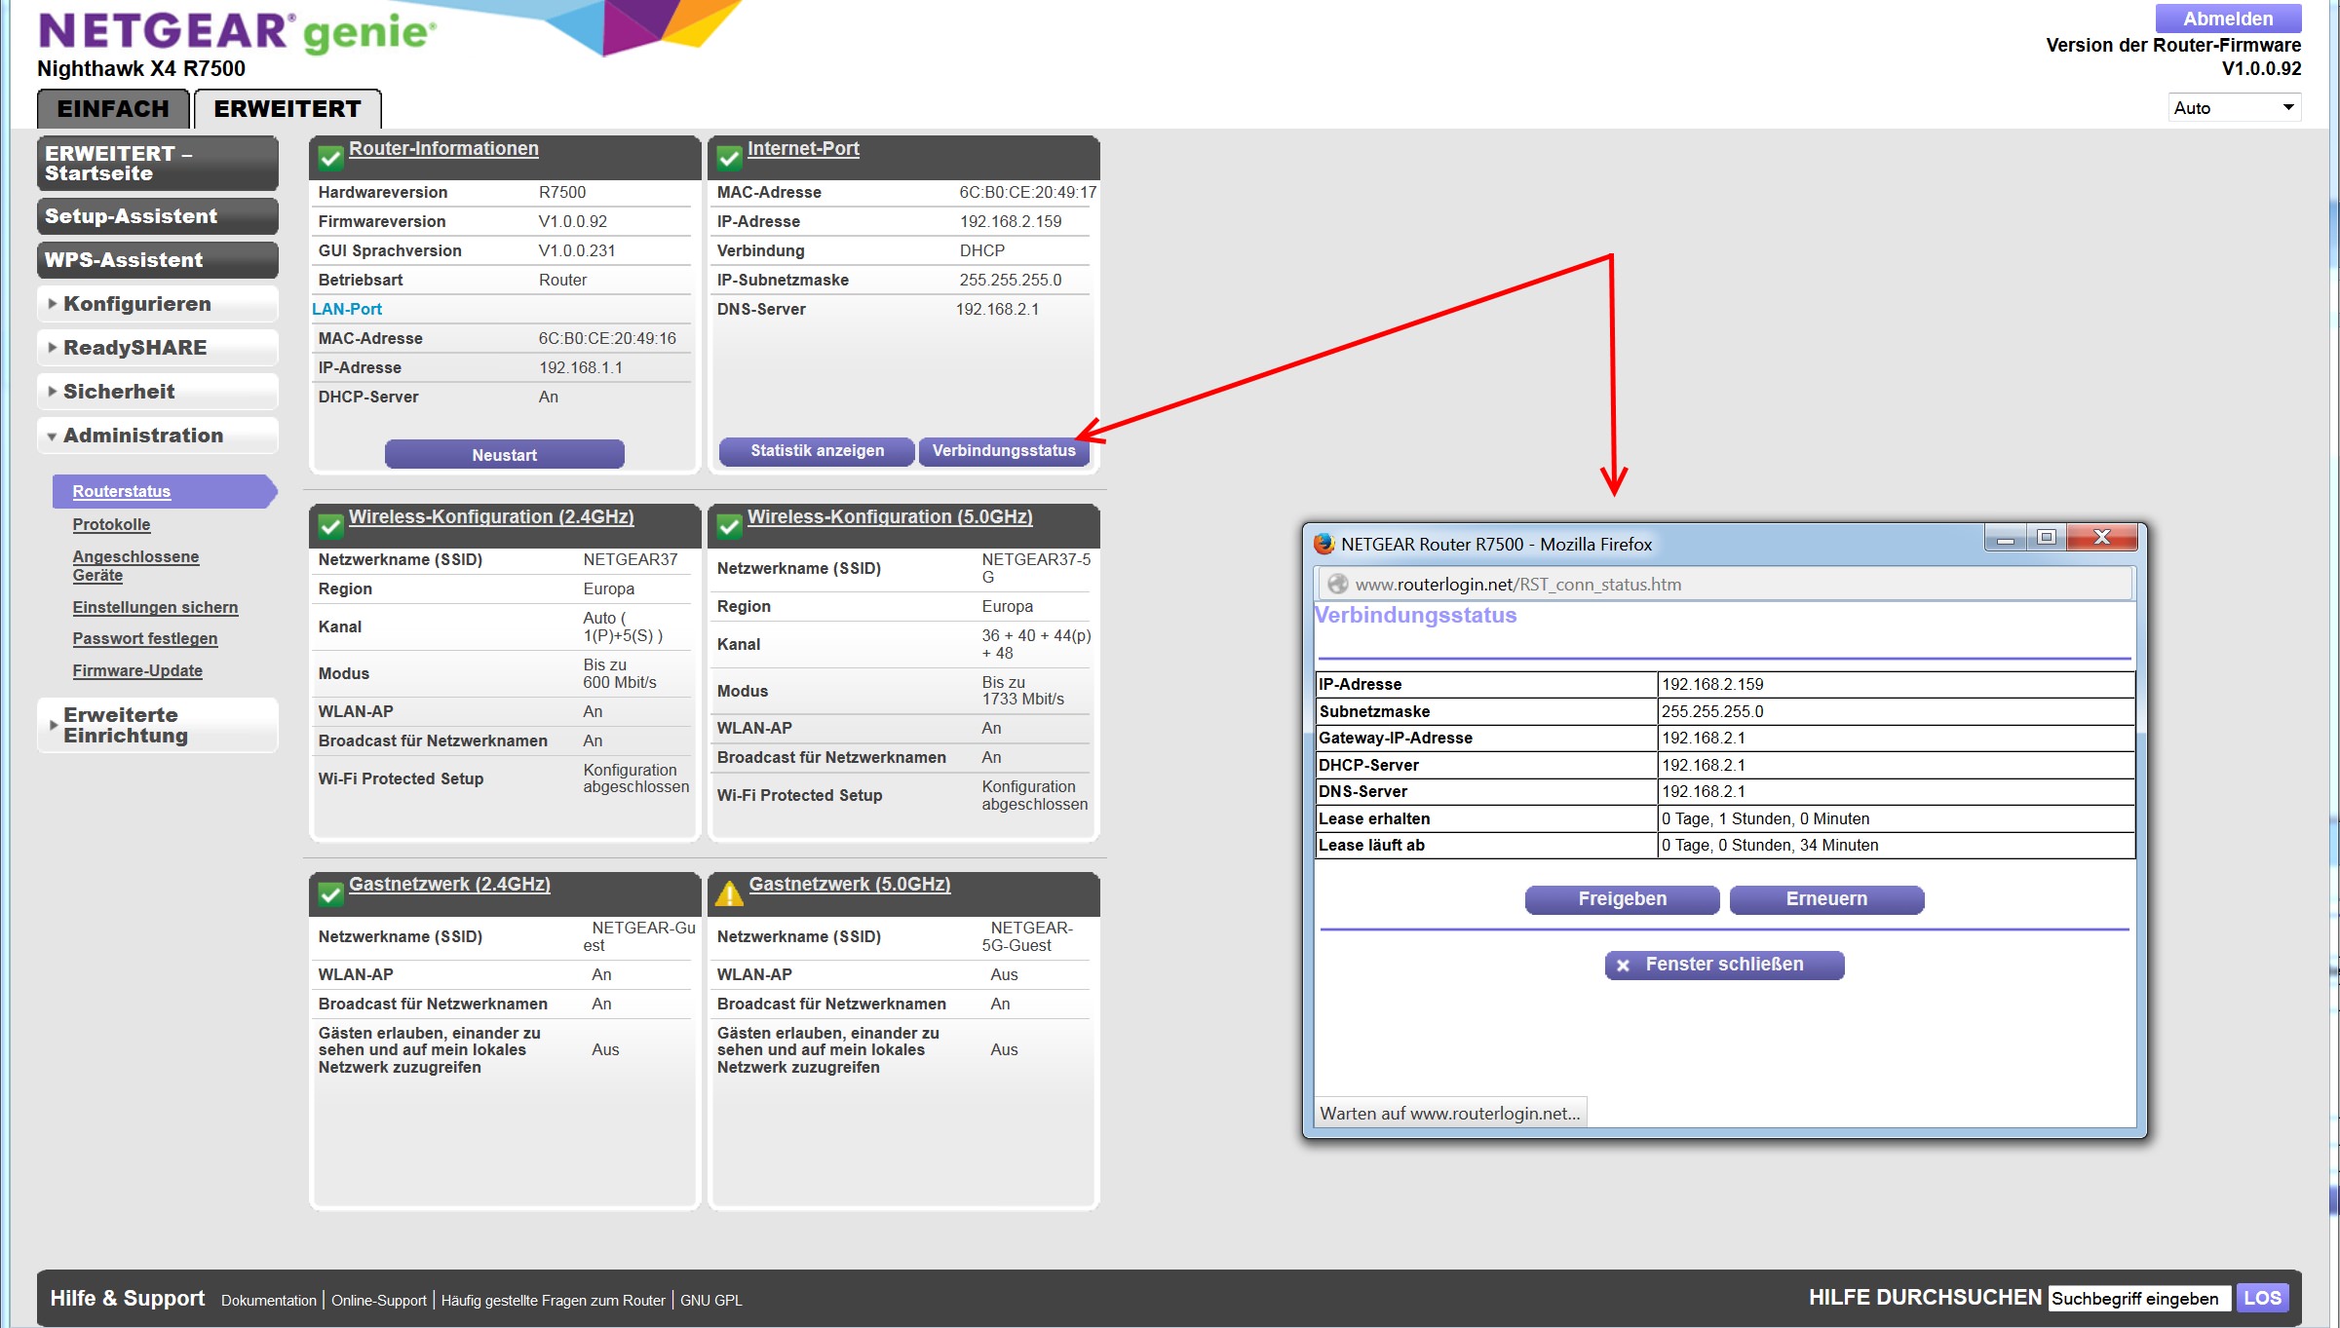This screenshot has width=2340, height=1328.
Task: Select Routerstatus in the Administration submenu
Action: 122,491
